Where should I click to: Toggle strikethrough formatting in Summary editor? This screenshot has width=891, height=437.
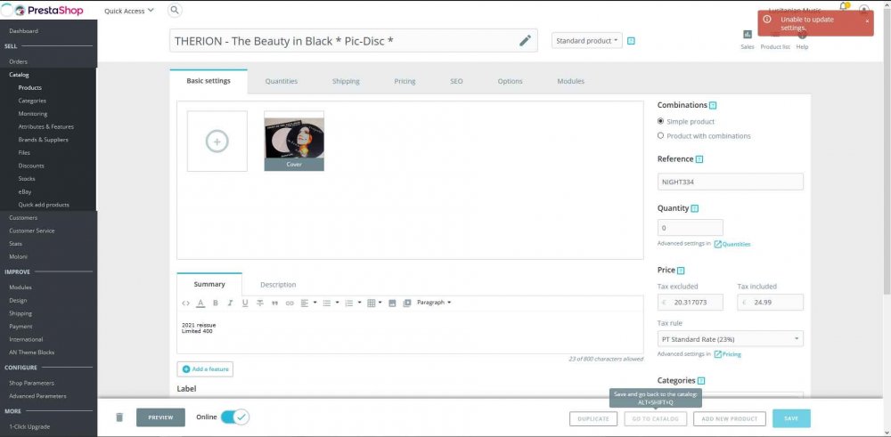pyautogui.click(x=259, y=303)
